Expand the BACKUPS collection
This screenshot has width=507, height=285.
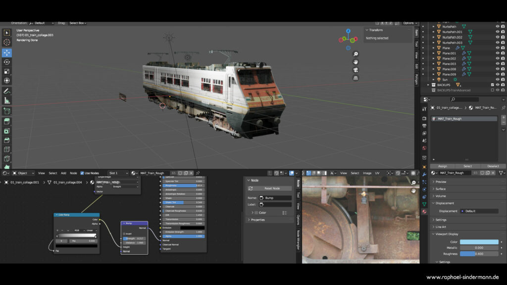pyautogui.click(x=428, y=85)
